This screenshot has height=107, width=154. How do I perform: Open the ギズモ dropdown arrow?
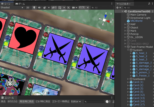pyautogui.click(x=88, y=8)
